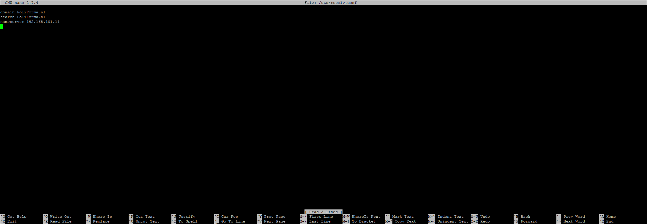The height and width of the screenshot is (224, 647).
Task: Place cursor on nameserver IP 192.168.101.11
Action: pyautogui.click(x=43, y=22)
